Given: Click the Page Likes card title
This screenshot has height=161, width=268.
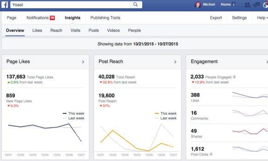Looking at the screenshot, I should [18, 62].
